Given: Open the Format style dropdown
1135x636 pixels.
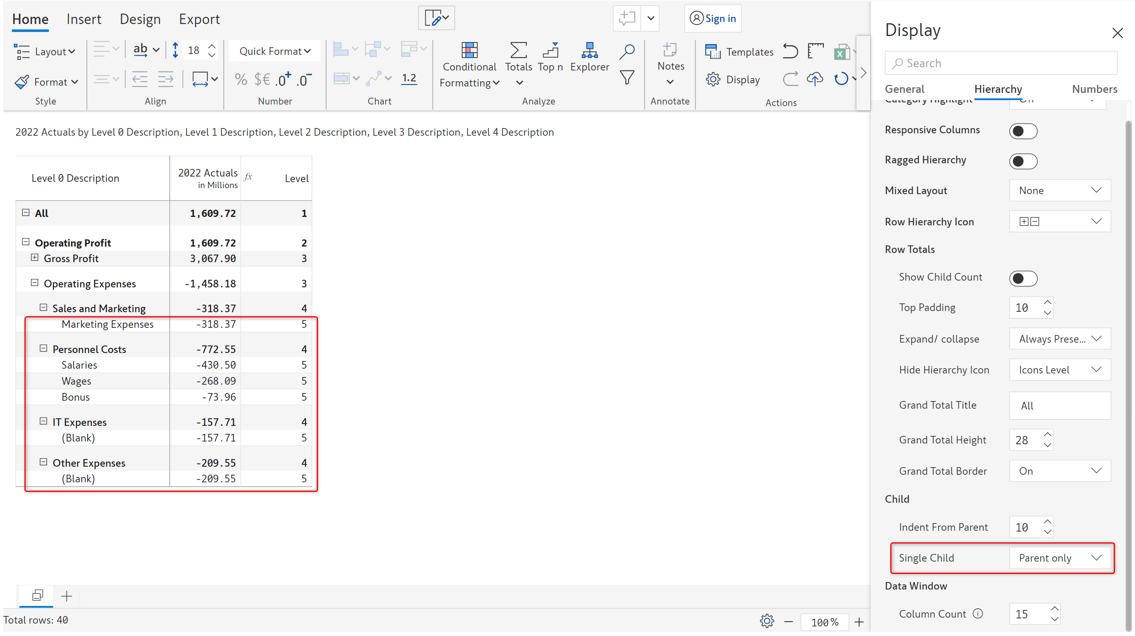Looking at the screenshot, I should 46,82.
